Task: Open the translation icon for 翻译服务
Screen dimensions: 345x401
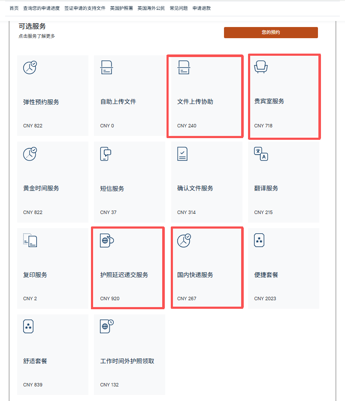Action: [261, 154]
